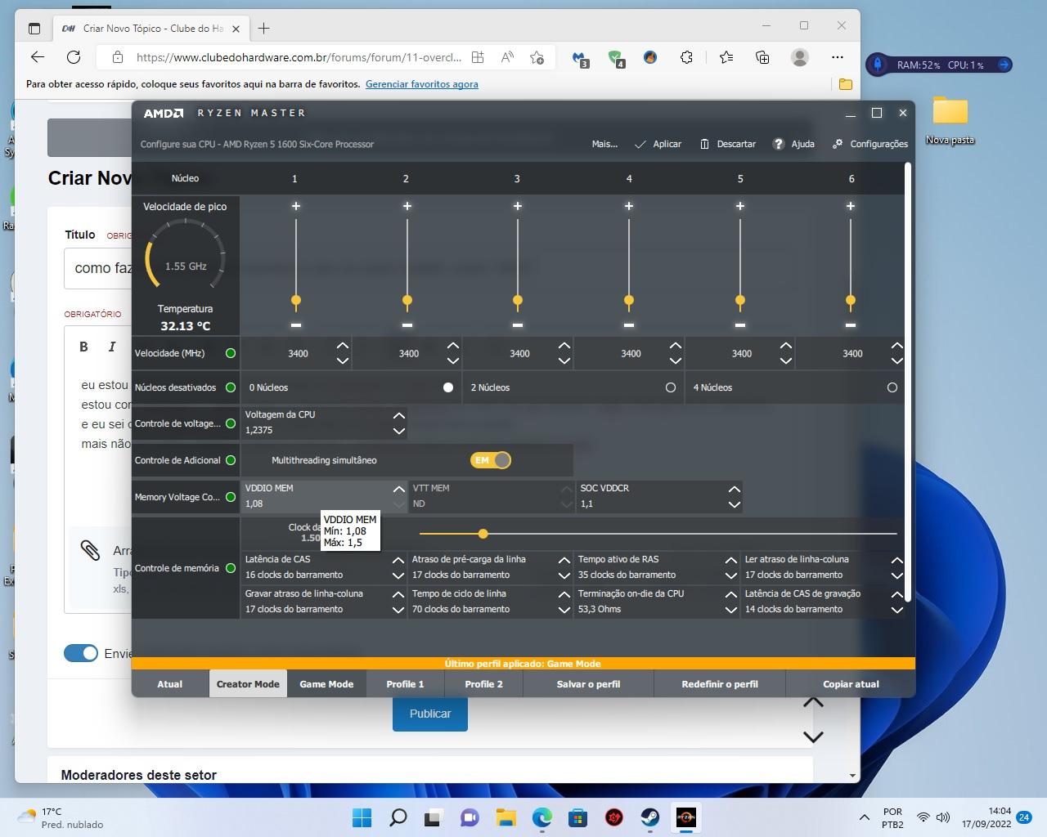The image size is (1047, 837).
Task: Decrease core 2 speed with down chevron
Action: tap(453, 360)
